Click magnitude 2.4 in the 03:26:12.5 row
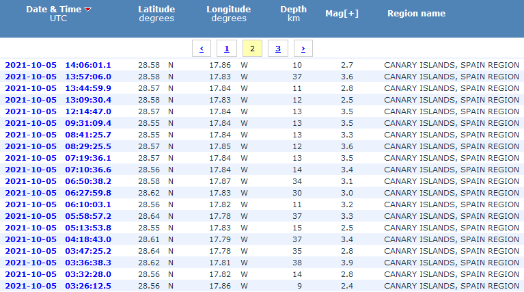 pos(347,286)
